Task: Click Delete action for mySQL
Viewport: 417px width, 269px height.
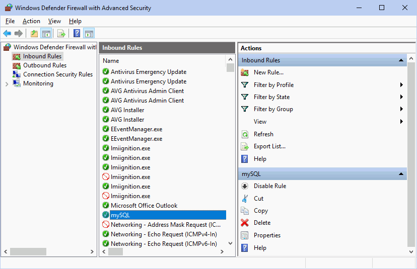Action: point(262,223)
